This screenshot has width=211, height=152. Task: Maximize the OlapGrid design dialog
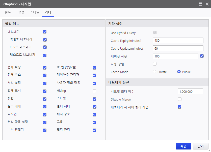(x=200, y=4)
